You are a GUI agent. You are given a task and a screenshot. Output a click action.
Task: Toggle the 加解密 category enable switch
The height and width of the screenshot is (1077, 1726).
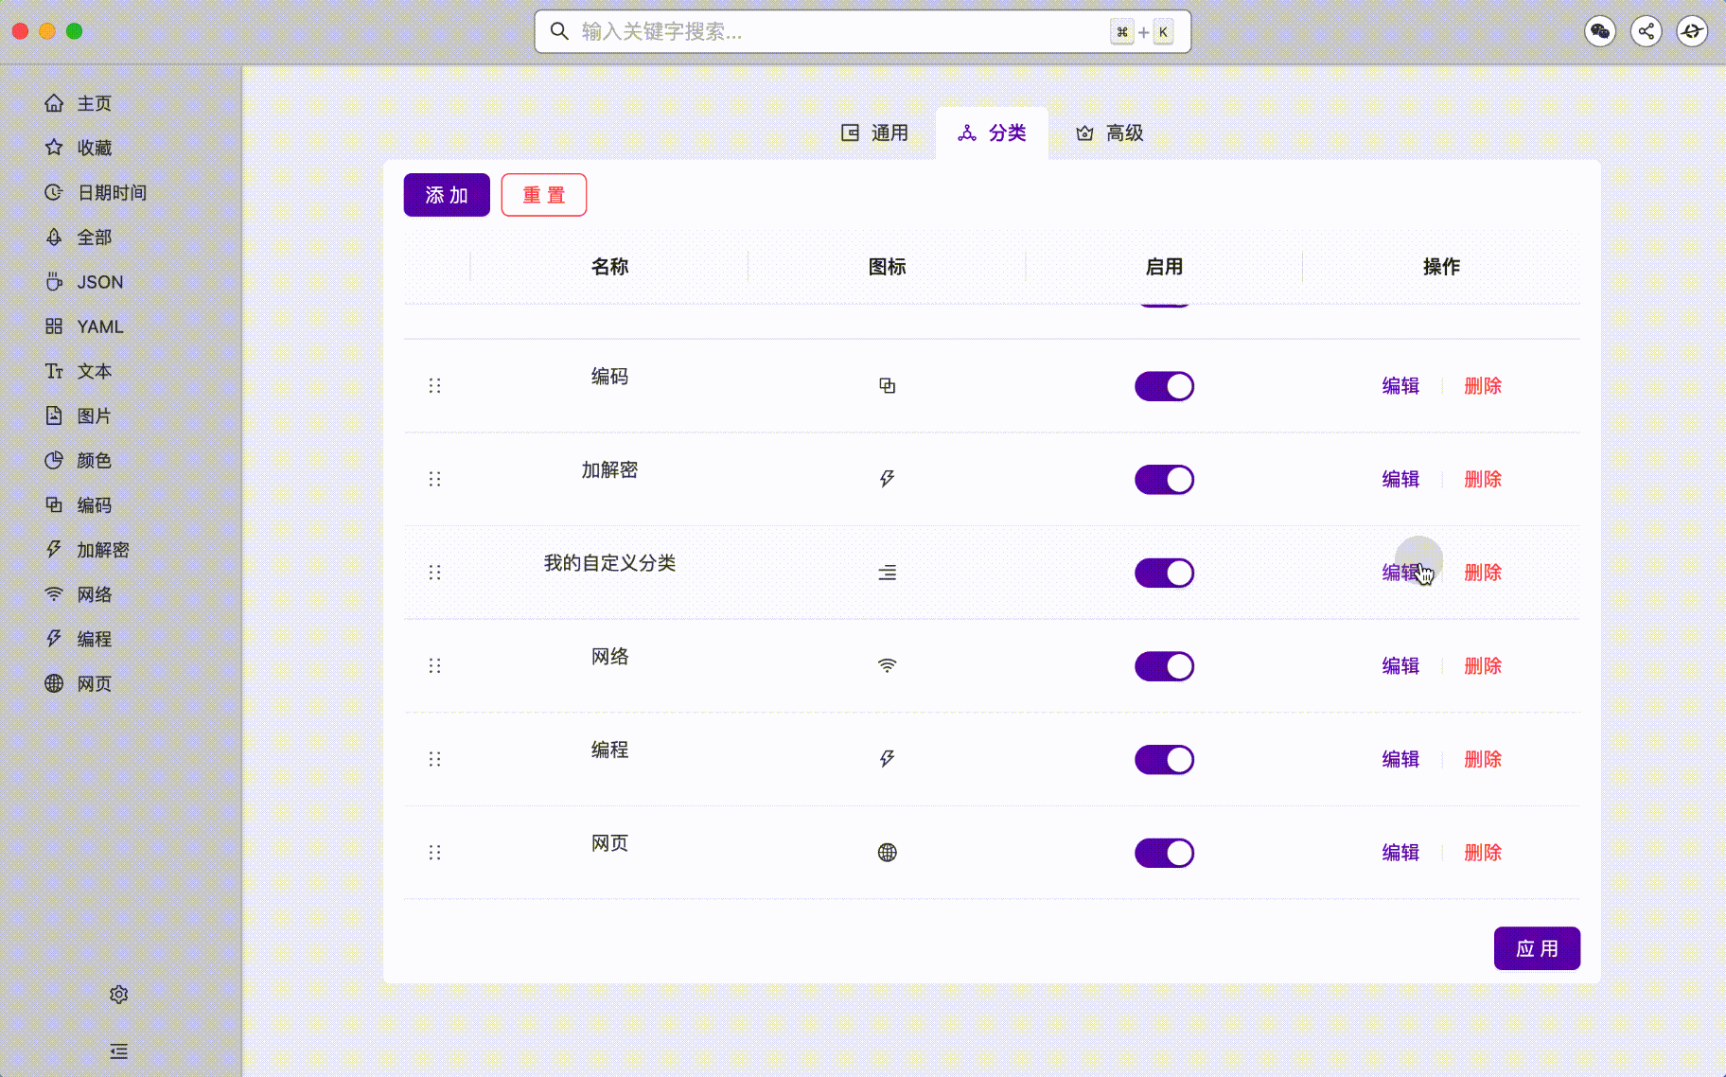[1164, 480]
